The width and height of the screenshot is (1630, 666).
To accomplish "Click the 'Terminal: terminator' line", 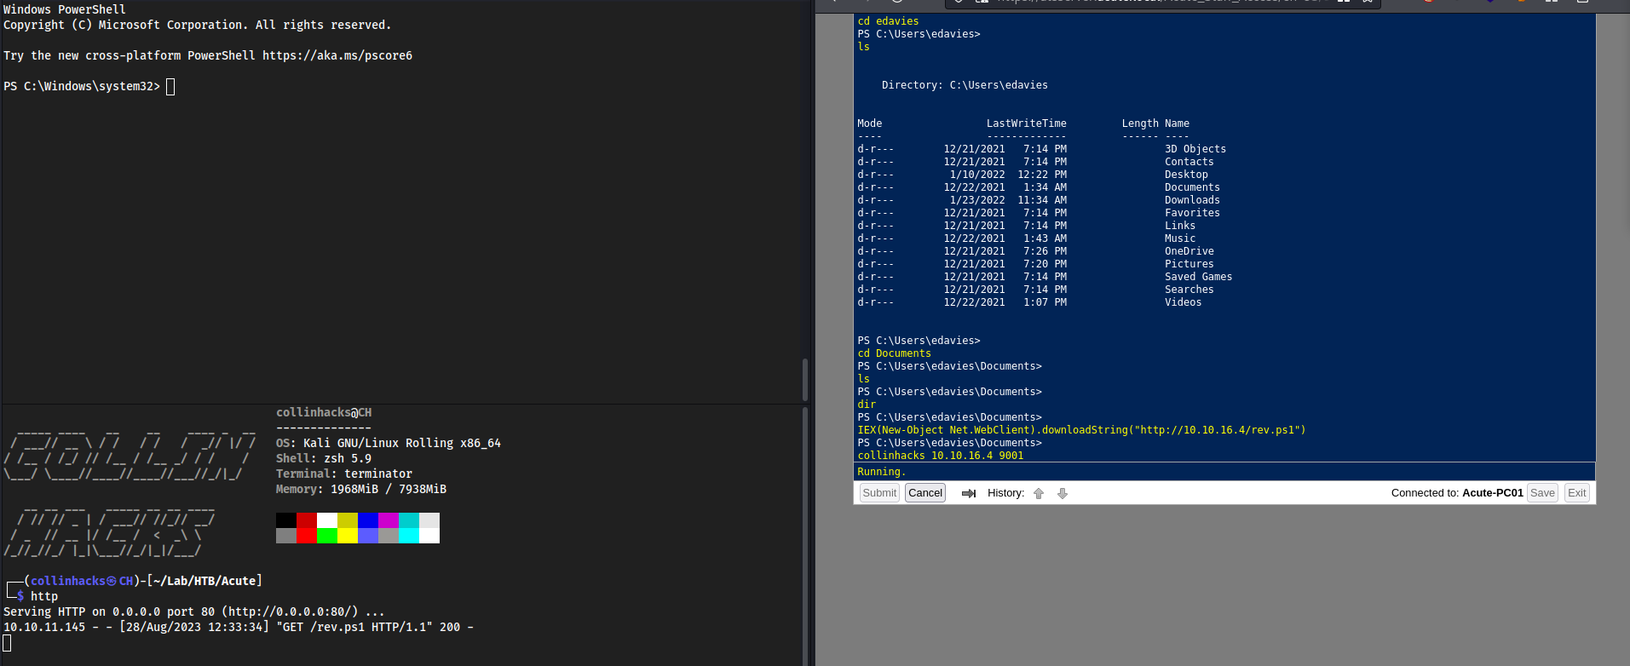I will 344,474.
